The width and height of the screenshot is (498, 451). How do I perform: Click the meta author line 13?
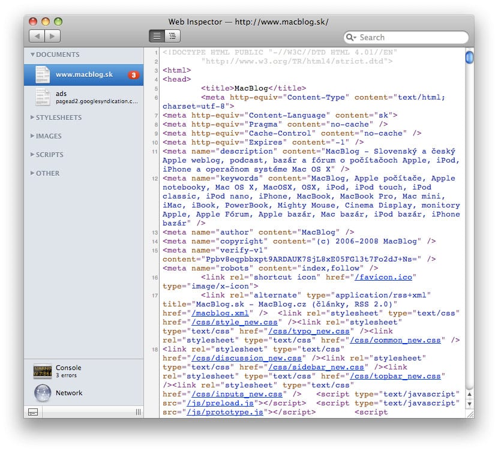click(x=259, y=232)
